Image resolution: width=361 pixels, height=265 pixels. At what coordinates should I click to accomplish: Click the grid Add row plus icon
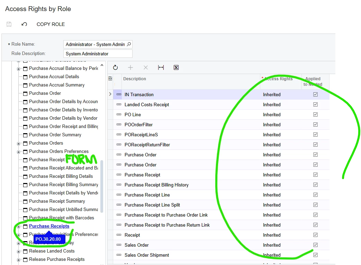130,67
